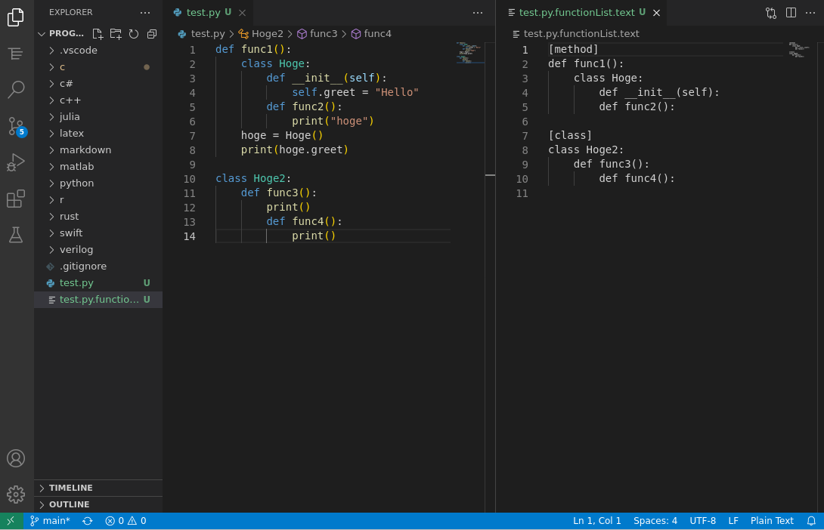Open the Testing view
Screen dimensions: 824x530
click(16, 233)
